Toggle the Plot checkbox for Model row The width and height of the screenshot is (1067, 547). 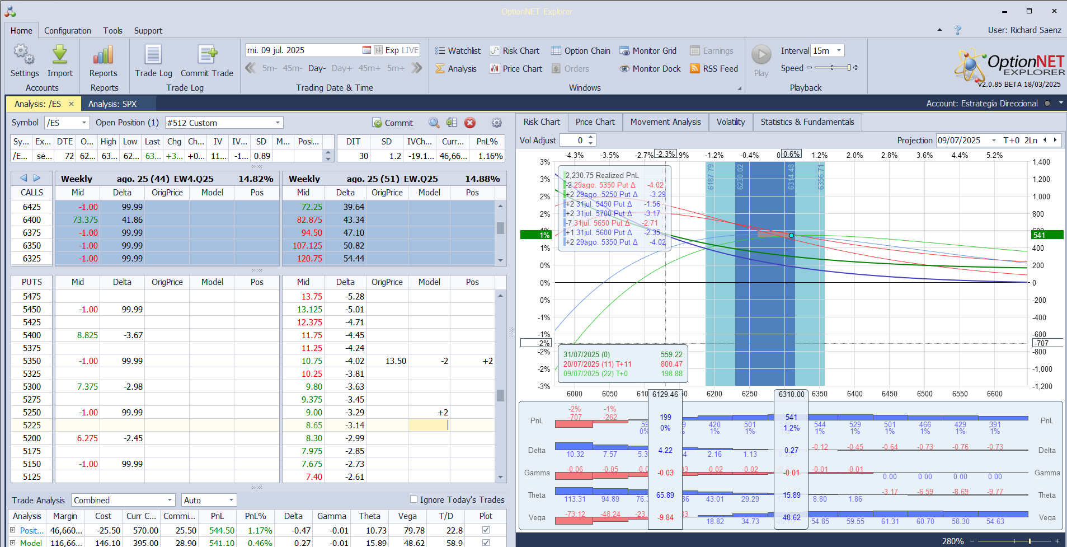486,543
